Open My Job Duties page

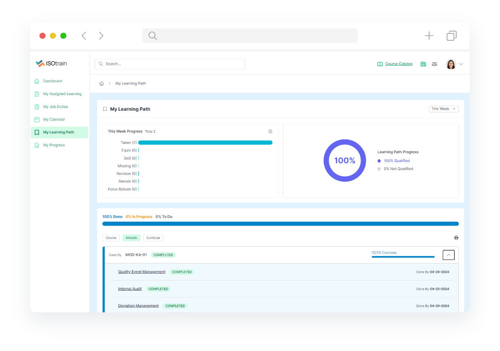click(56, 107)
